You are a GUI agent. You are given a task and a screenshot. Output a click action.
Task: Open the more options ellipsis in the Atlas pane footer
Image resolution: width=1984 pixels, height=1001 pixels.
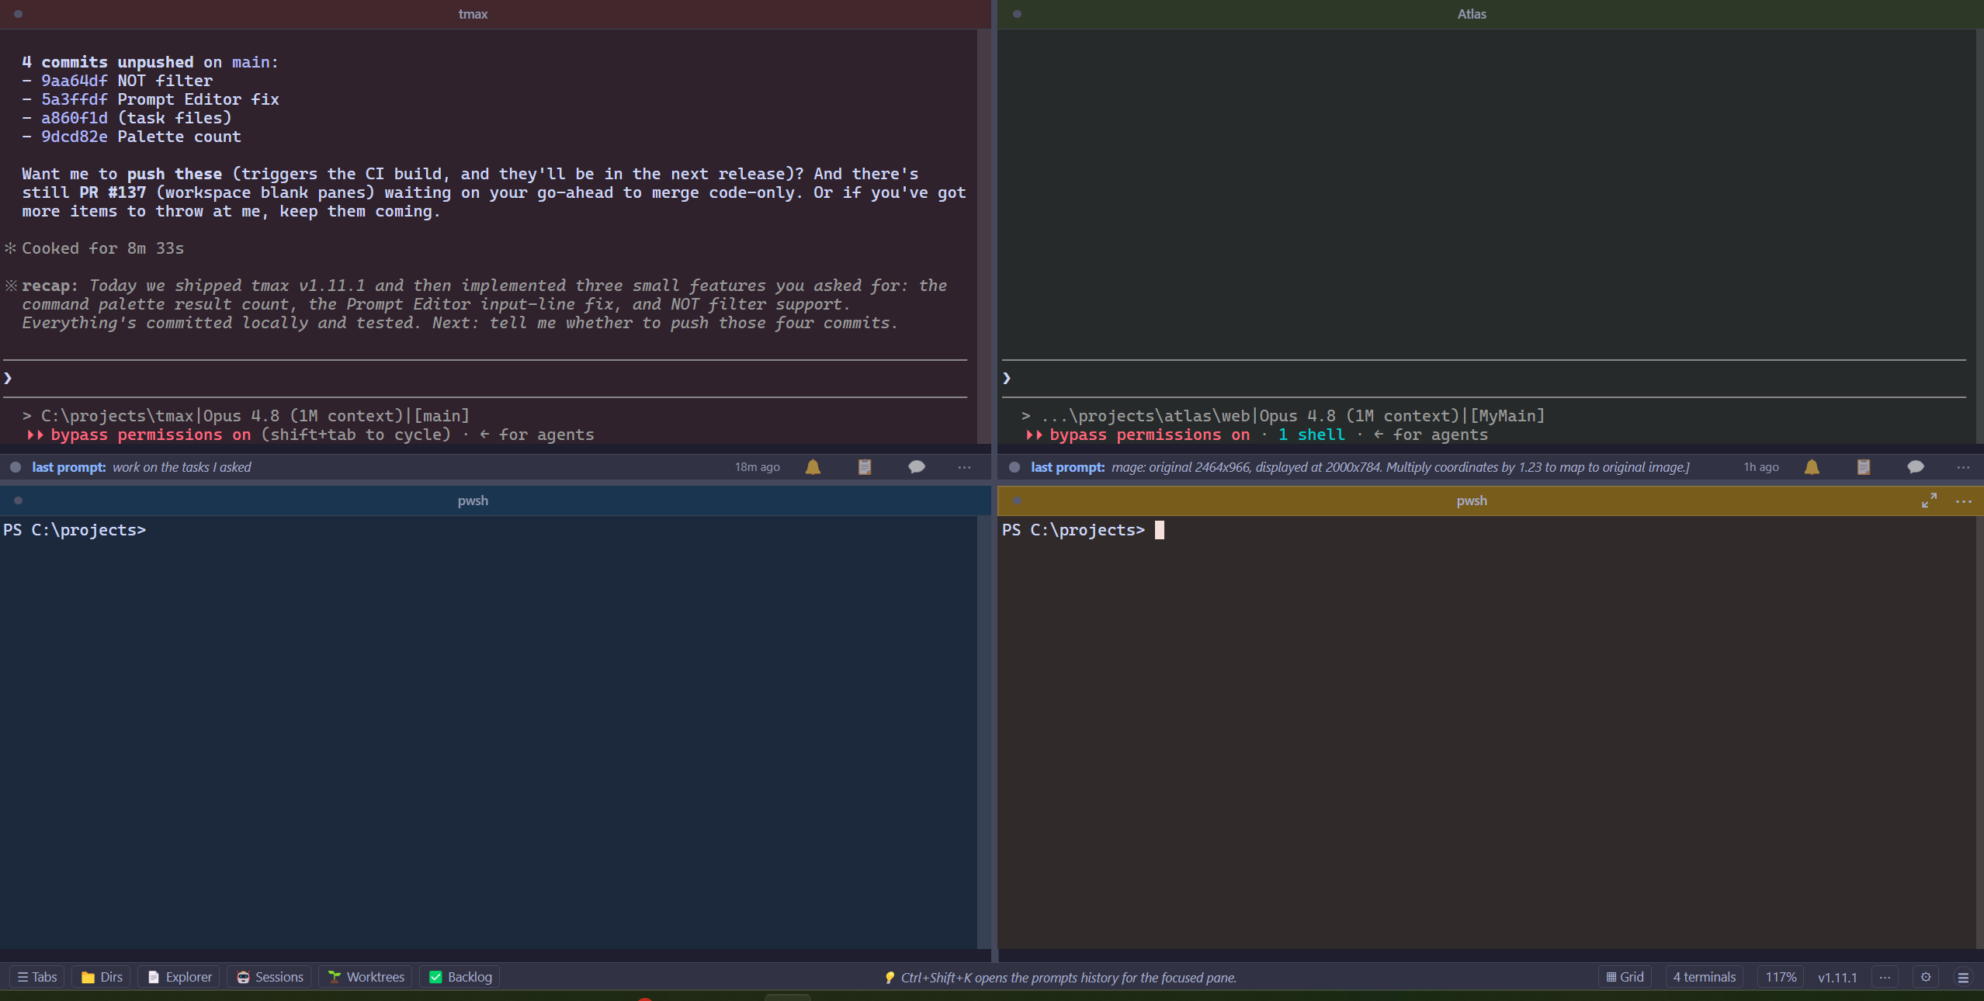1963,467
